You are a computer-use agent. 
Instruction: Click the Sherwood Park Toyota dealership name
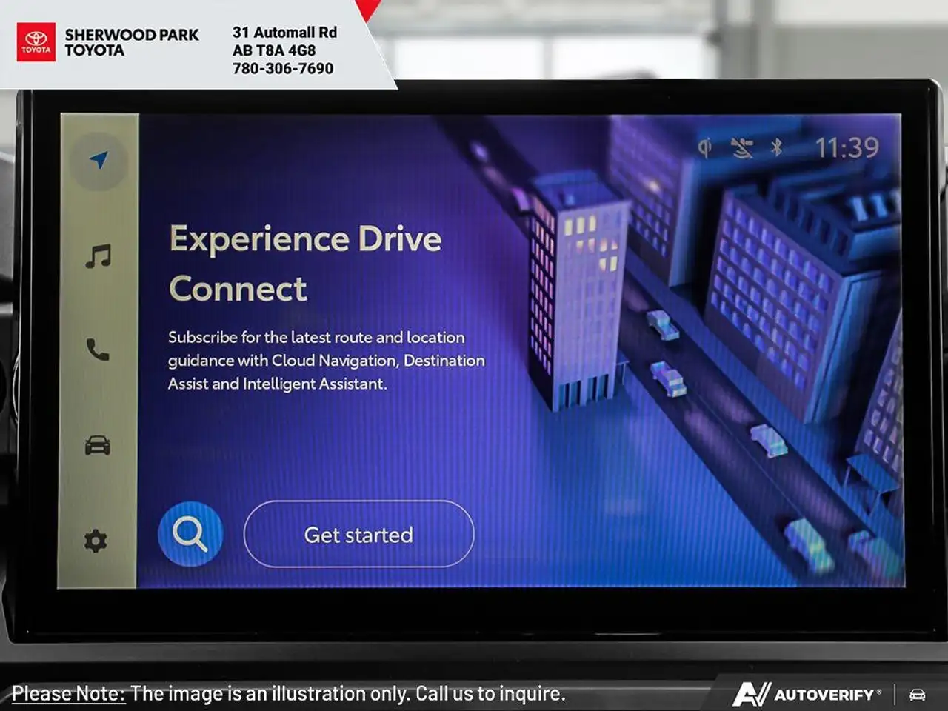coord(131,42)
